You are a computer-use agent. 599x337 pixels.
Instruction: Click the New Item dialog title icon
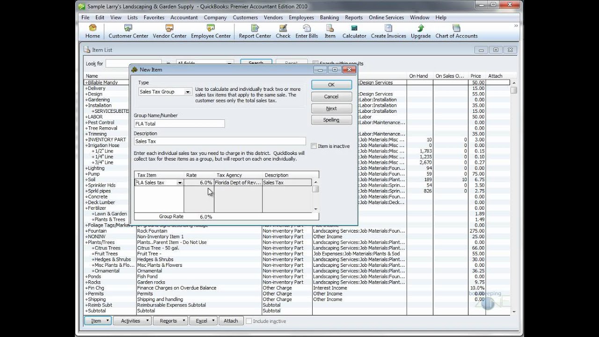point(135,70)
